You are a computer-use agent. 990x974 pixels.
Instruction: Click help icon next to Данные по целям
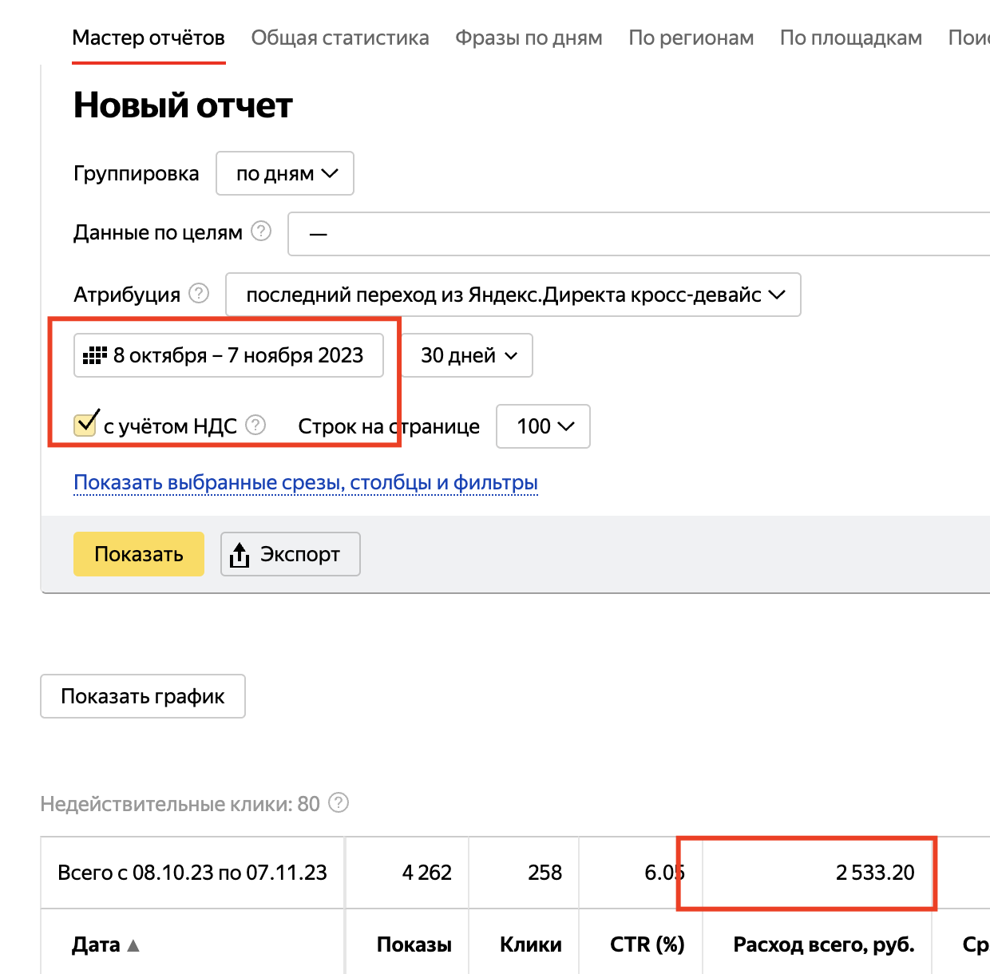click(x=261, y=232)
